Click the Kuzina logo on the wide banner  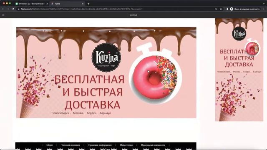106,57
